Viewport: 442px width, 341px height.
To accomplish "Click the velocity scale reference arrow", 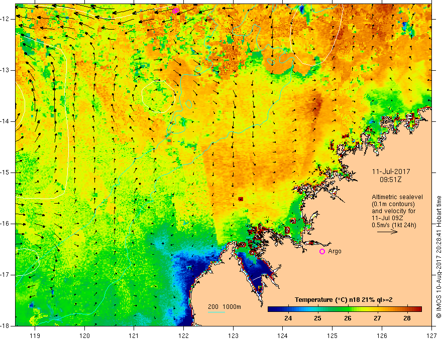I will (x=387, y=232).
